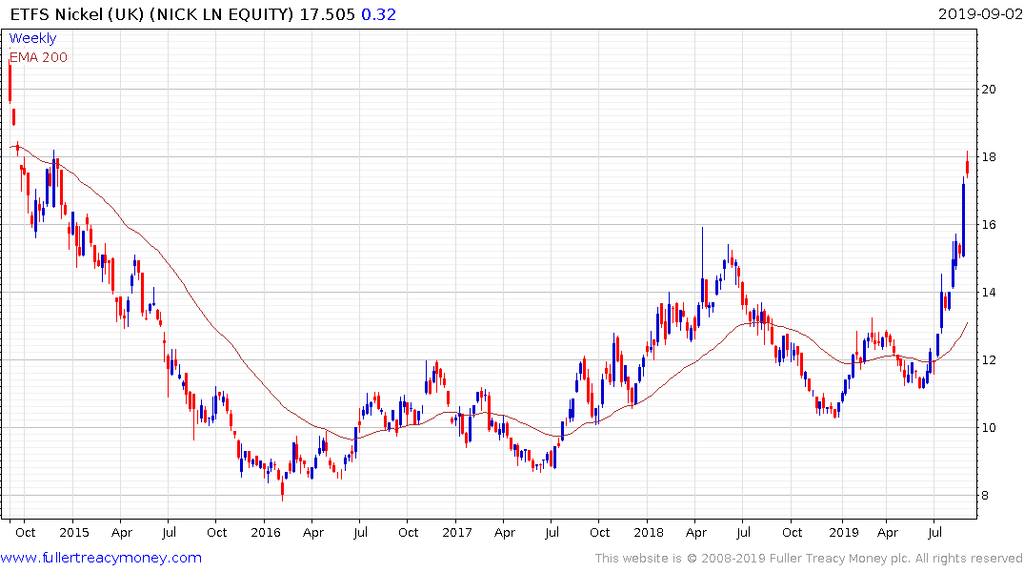1024x572 pixels.
Task: Click the y-axis label 14
Action: click(989, 293)
